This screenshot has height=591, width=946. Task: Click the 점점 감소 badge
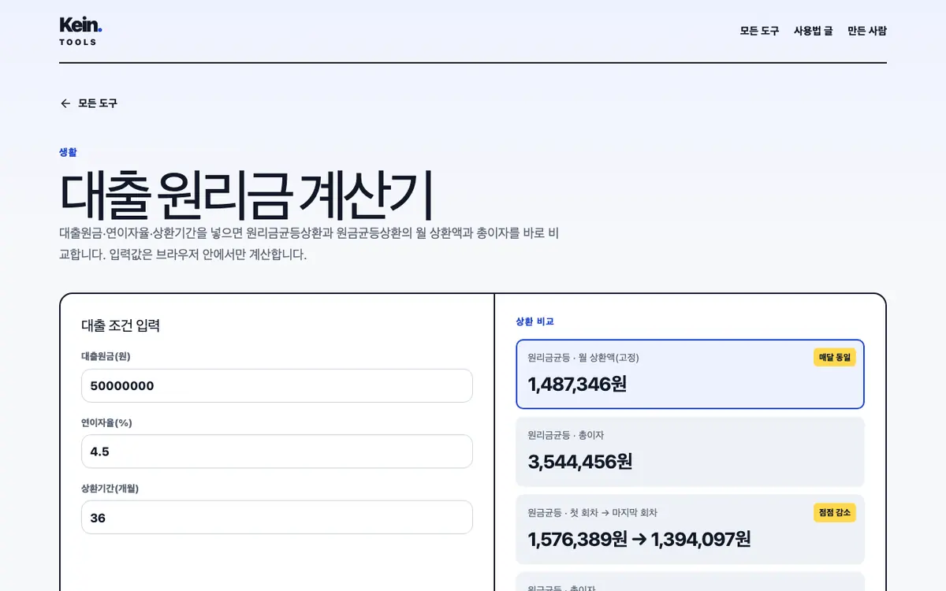(834, 513)
